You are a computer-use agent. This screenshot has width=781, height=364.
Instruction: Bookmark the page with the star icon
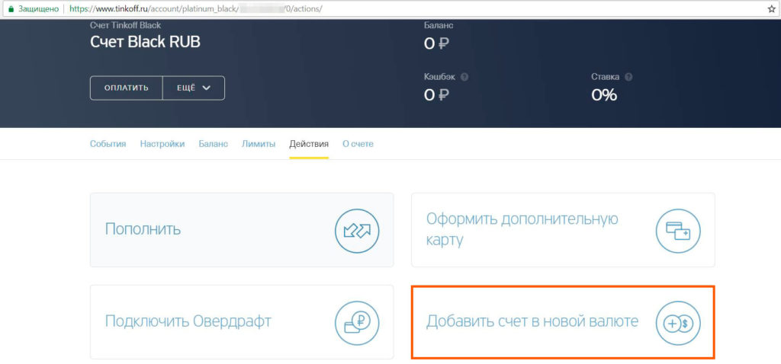772,9
